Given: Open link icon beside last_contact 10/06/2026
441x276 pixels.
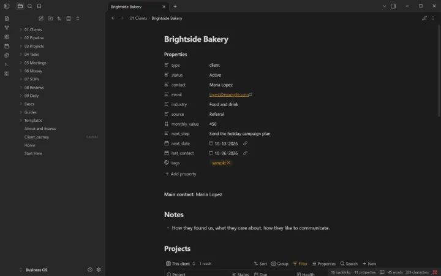Looking at the screenshot, I should (x=245, y=153).
